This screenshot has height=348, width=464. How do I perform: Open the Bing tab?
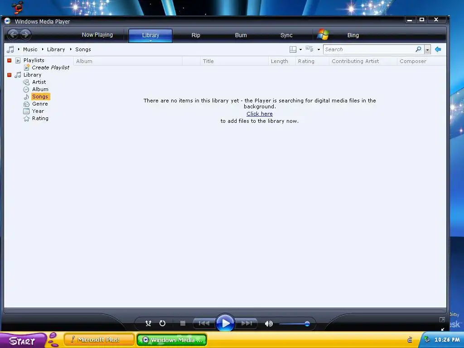pyautogui.click(x=353, y=35)
